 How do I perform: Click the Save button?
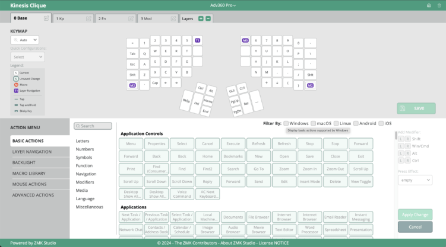click(416, 108)
